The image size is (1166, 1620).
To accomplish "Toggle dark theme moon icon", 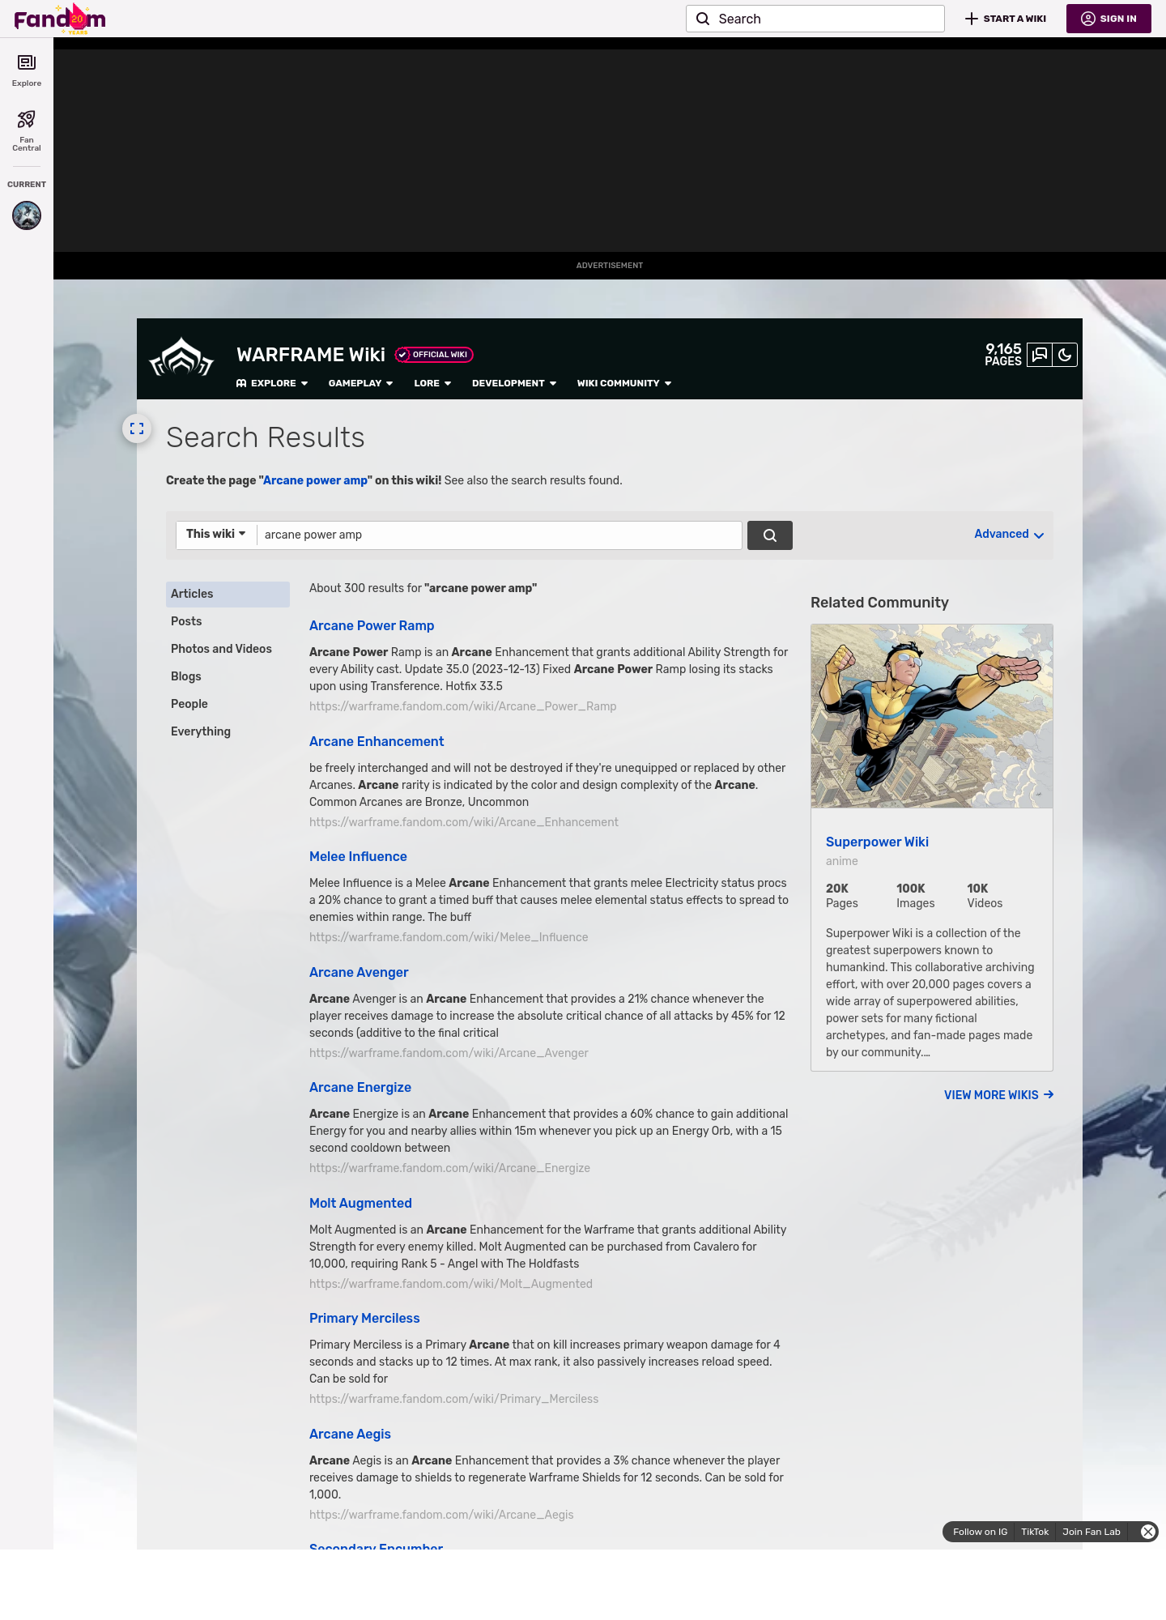I will coord(1065,355).
